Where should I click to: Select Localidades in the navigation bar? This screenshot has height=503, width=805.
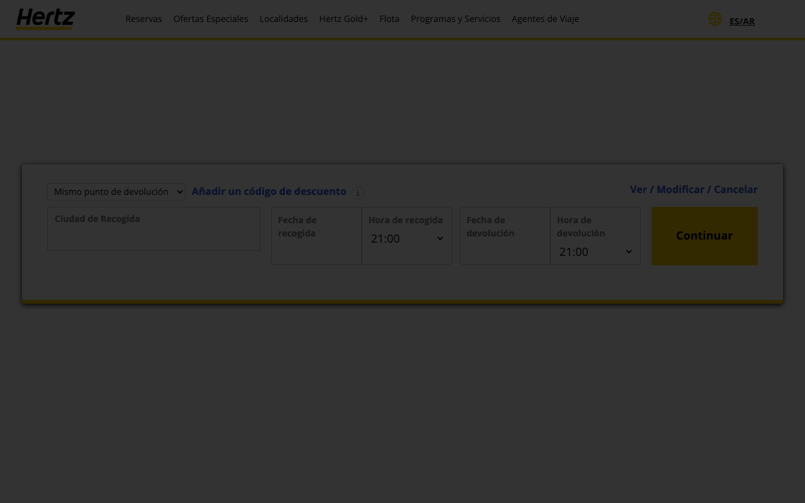[284, 19]
